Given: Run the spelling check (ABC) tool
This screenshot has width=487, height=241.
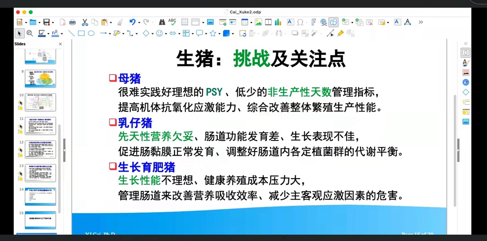Looking at the screenshot, I should click(172, 22).
